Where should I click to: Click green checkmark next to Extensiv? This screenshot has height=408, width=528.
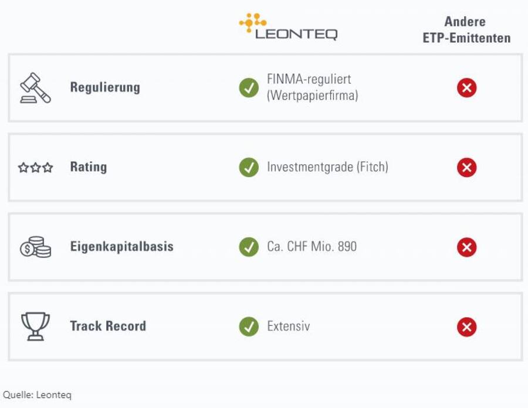(249, 327)
